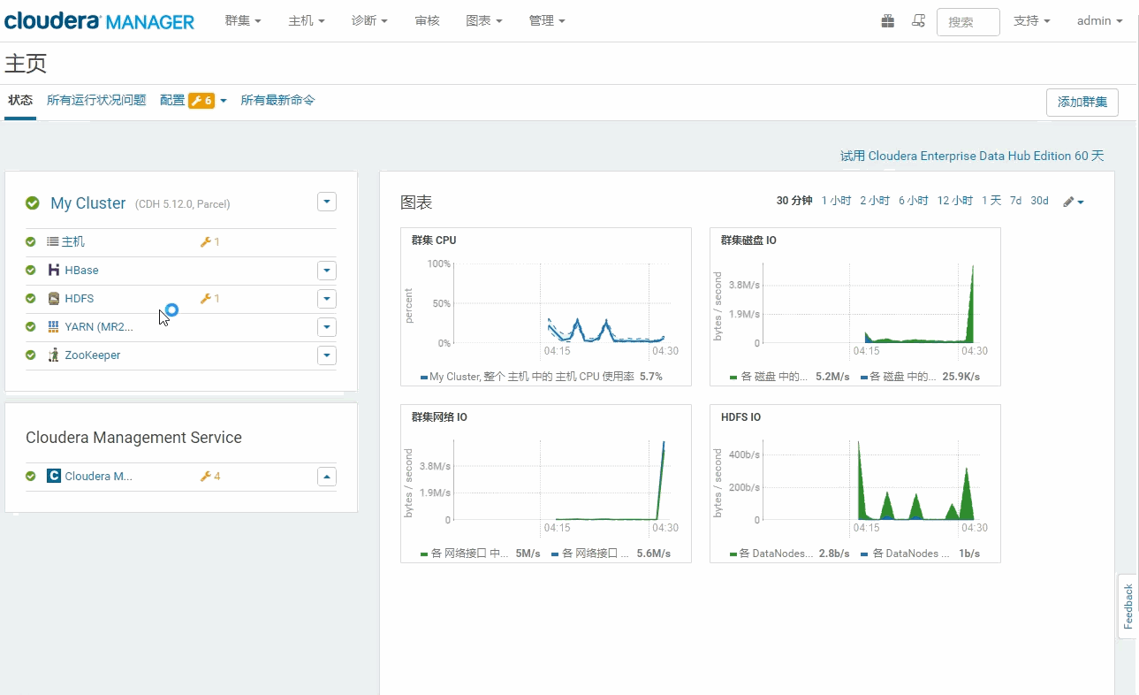The height and width of the screenshot is (695, 1139).
Task: Click the green status icon of the HDFS row
Action: [x=31, y=298]
